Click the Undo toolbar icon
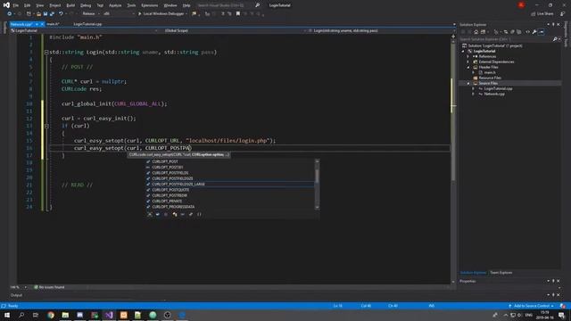The width and height of the screenshot is (571, 321). [61, 14]
